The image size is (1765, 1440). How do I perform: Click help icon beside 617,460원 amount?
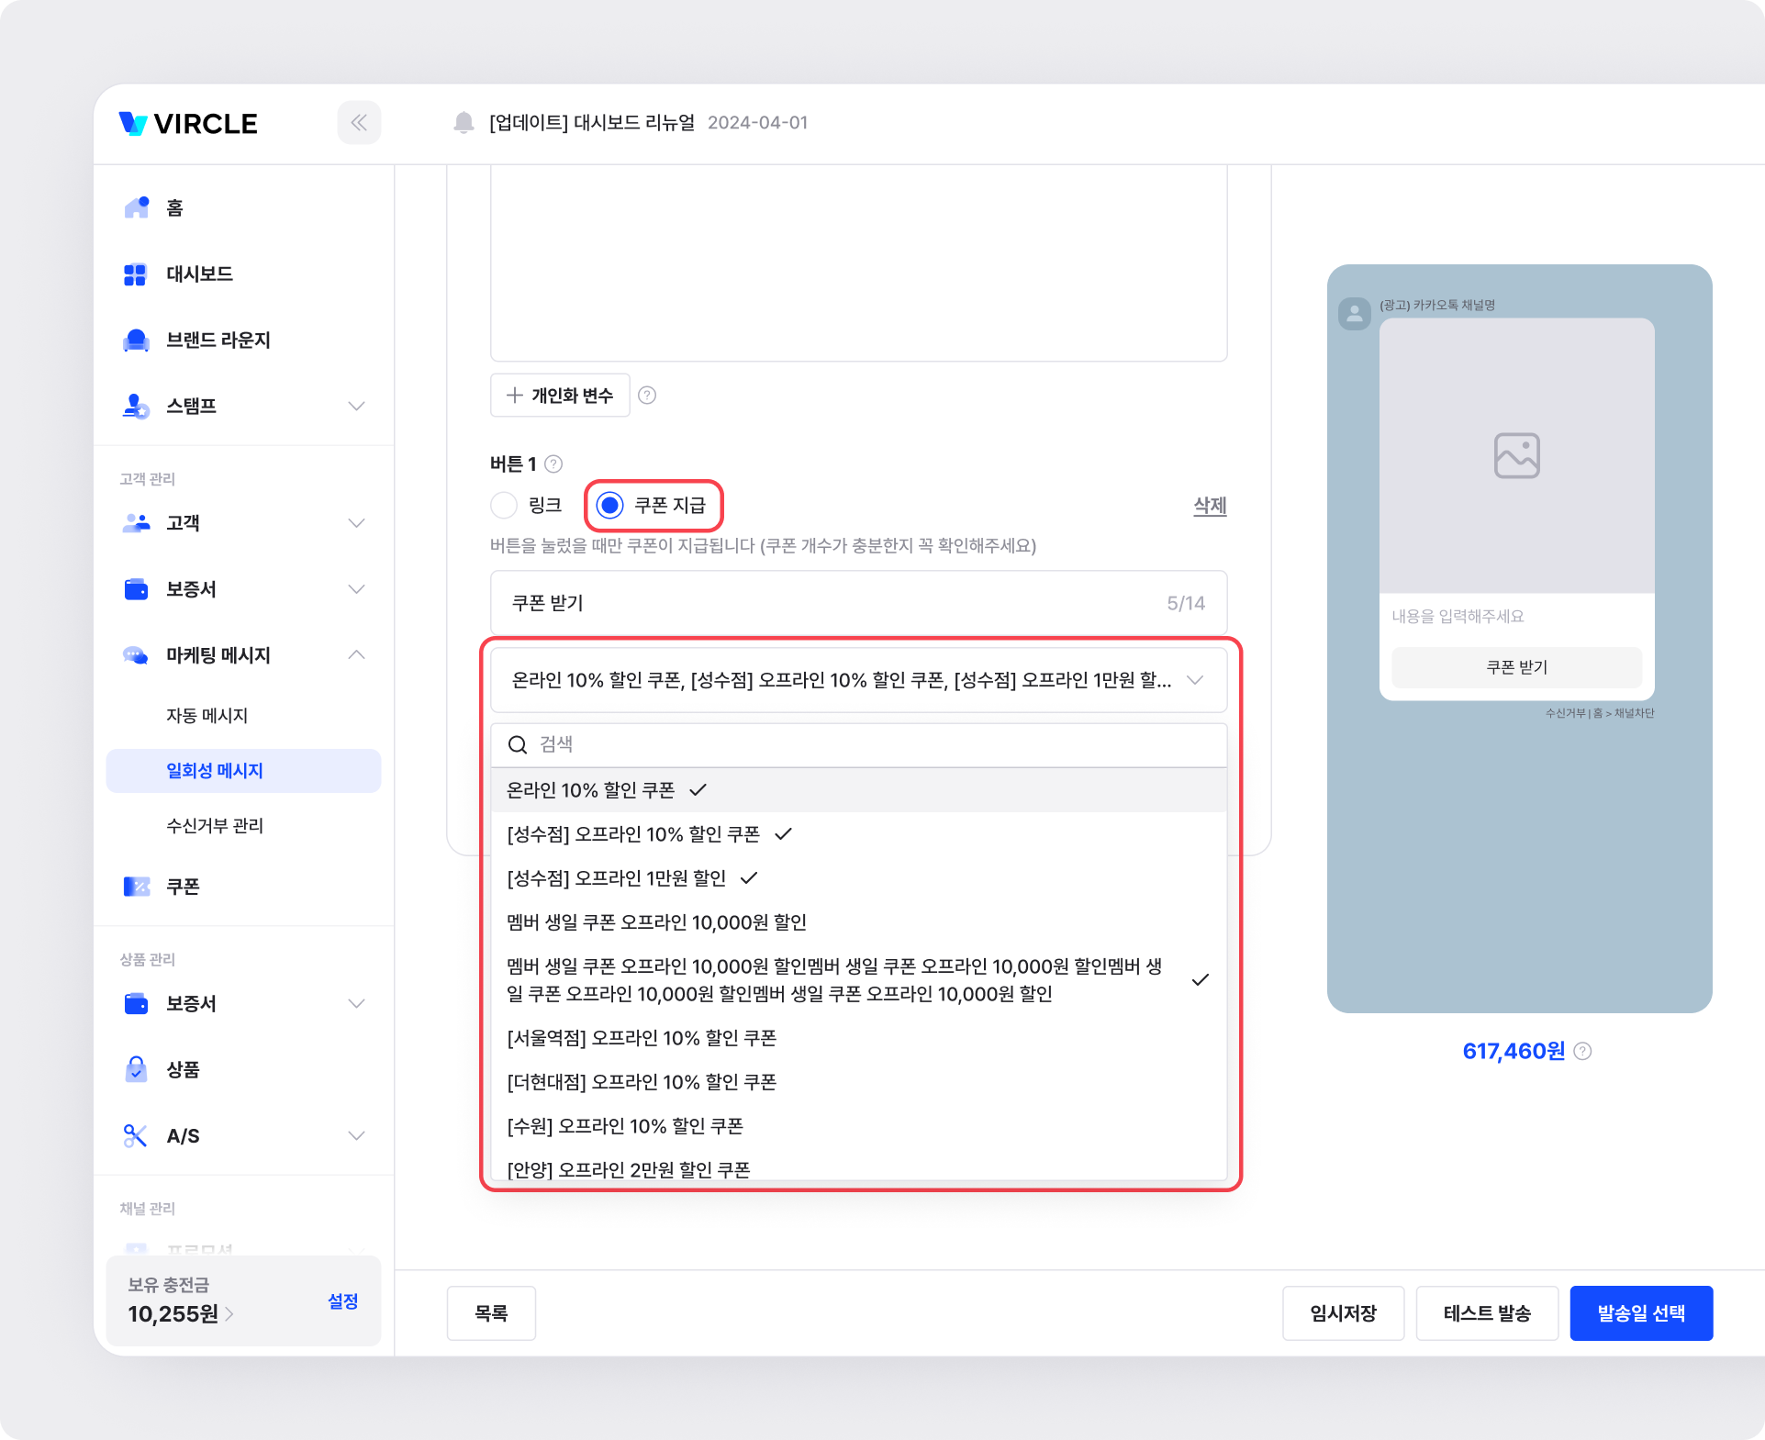tap(1582, 1052)
